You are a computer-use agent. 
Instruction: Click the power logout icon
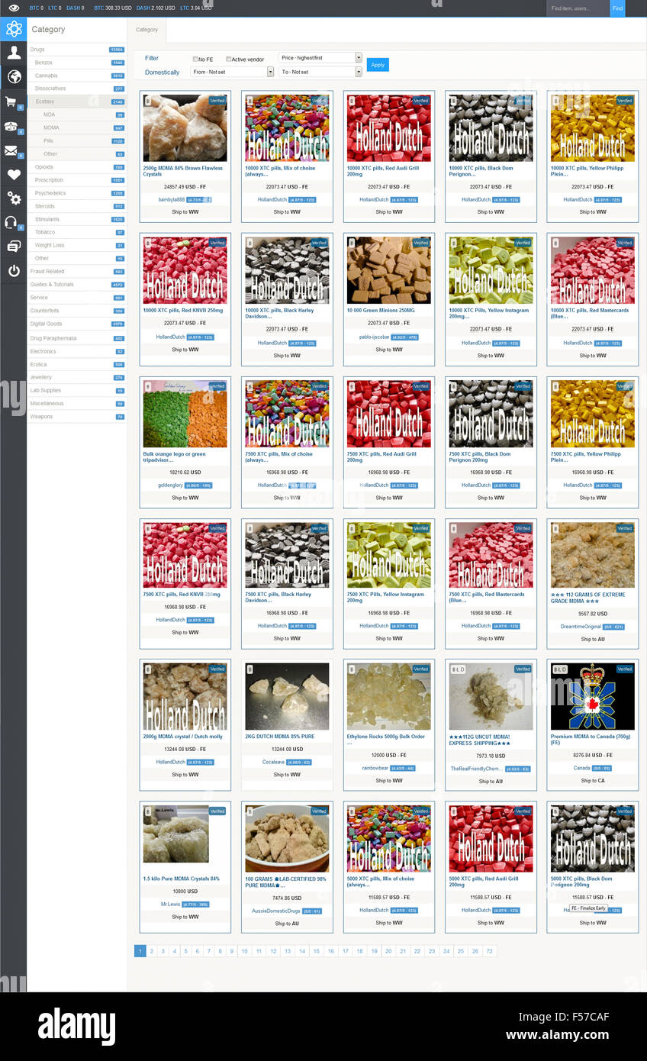click(x=13, y=270)
